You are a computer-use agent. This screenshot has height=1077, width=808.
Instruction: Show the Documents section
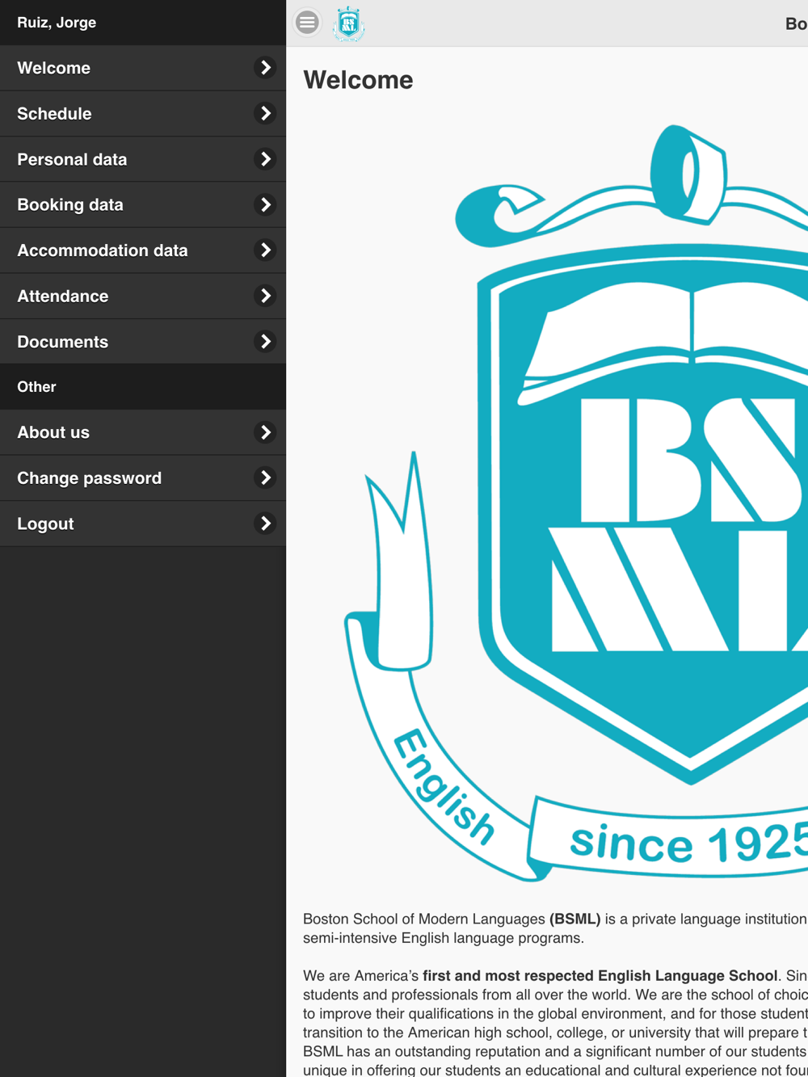[143, 342]
